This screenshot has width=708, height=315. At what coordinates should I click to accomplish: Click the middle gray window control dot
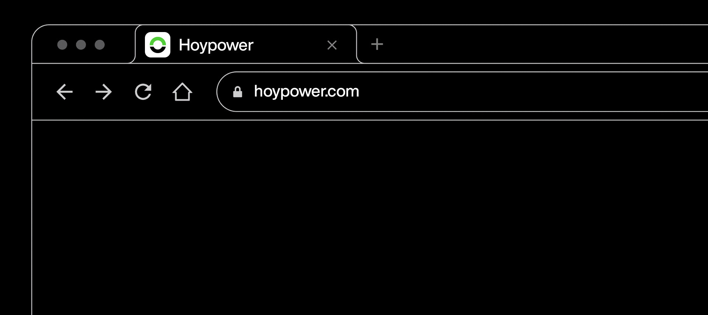click(81, 45)
